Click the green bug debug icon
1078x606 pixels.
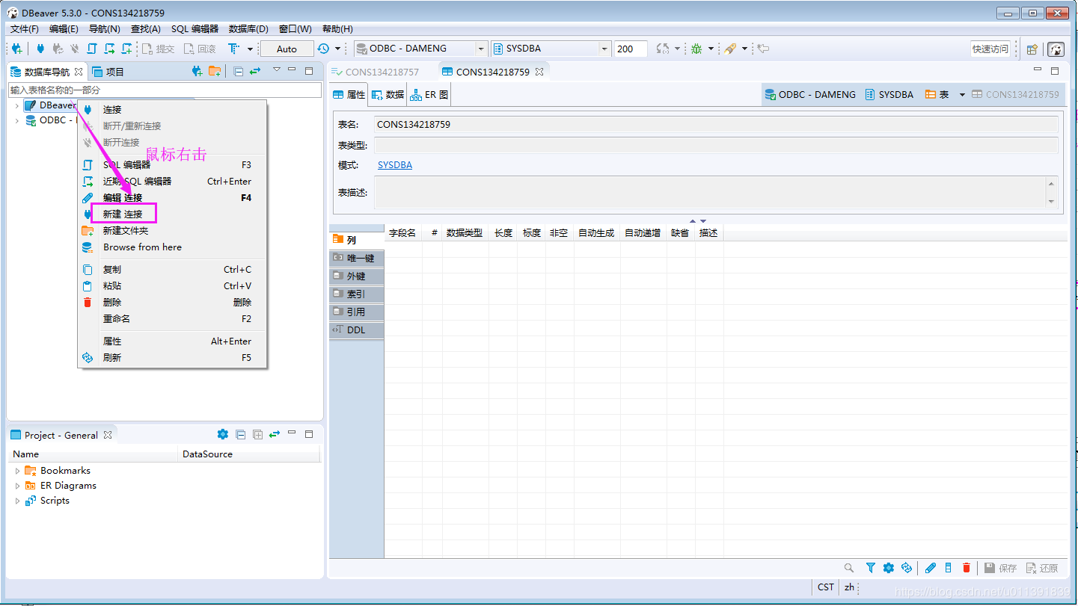(696, 49)
